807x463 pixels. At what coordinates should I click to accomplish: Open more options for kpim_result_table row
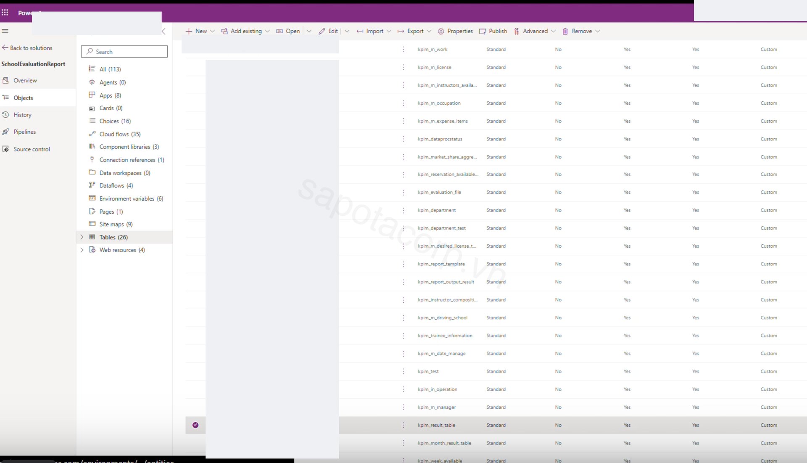click(403, 425)
